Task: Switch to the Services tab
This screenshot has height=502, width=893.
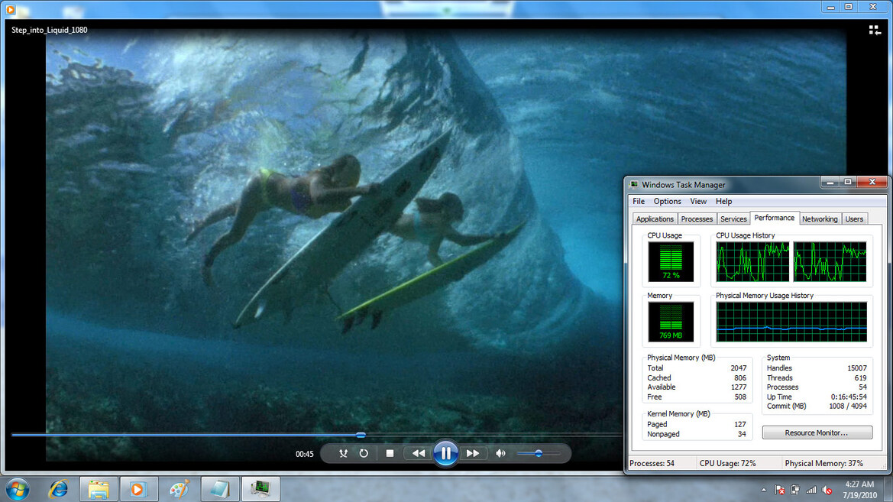Action: 733,219
